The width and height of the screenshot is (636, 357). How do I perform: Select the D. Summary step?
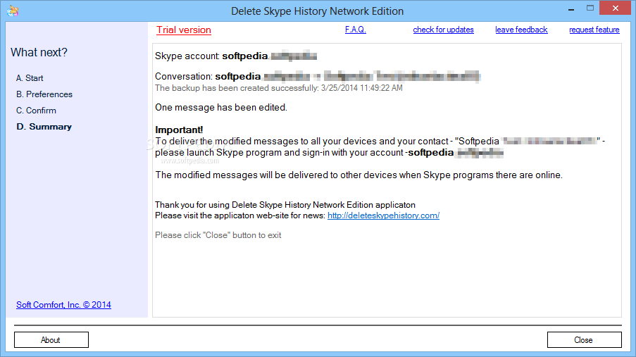pos(44,127)
